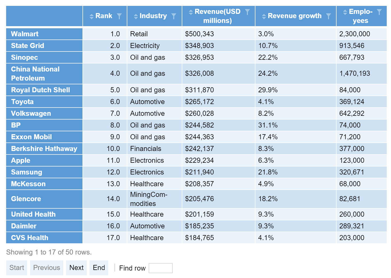This screenshot has width=391, height=278.
Task: Click Toyota's revenue cell $265,172
Action: [x=218, y=102]
